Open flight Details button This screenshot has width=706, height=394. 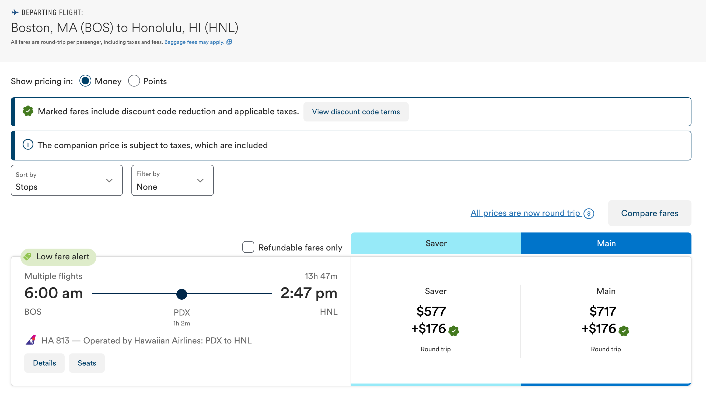pos(44,363)
